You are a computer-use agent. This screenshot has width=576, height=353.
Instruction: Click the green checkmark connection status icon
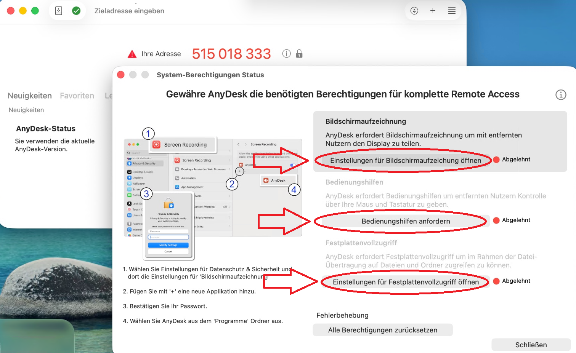click(76, 11)
